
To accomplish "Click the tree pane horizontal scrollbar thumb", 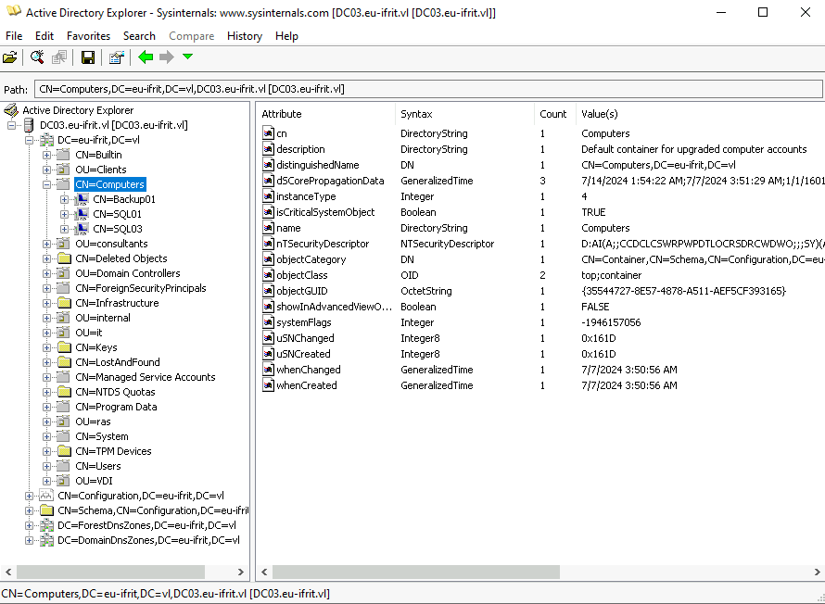I will 110,572.
